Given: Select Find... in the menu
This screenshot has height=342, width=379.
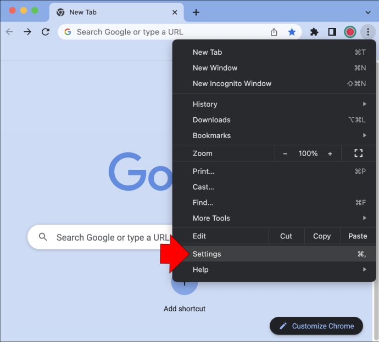Looking at the screenshot, I should (274, 203).
